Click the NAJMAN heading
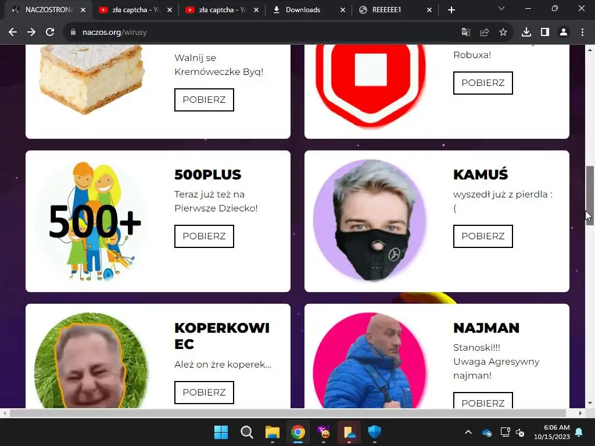Screen dimensions: 595x446 coord(486,328)
